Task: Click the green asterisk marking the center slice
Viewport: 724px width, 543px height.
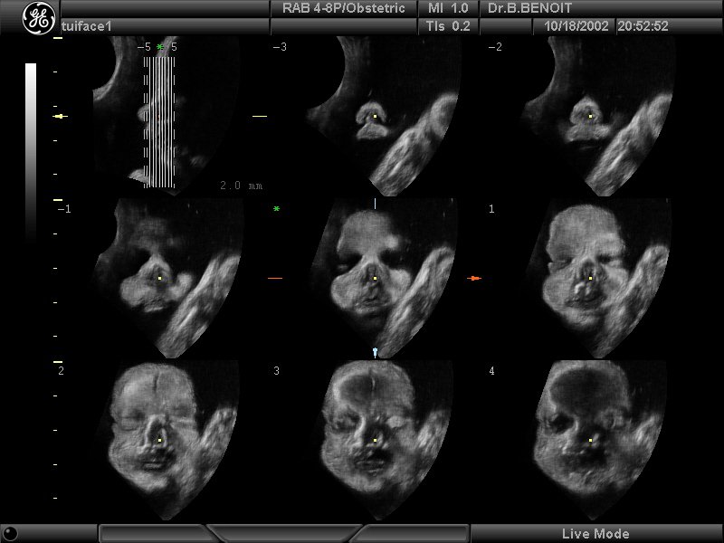Action: (x=276, y=209)
